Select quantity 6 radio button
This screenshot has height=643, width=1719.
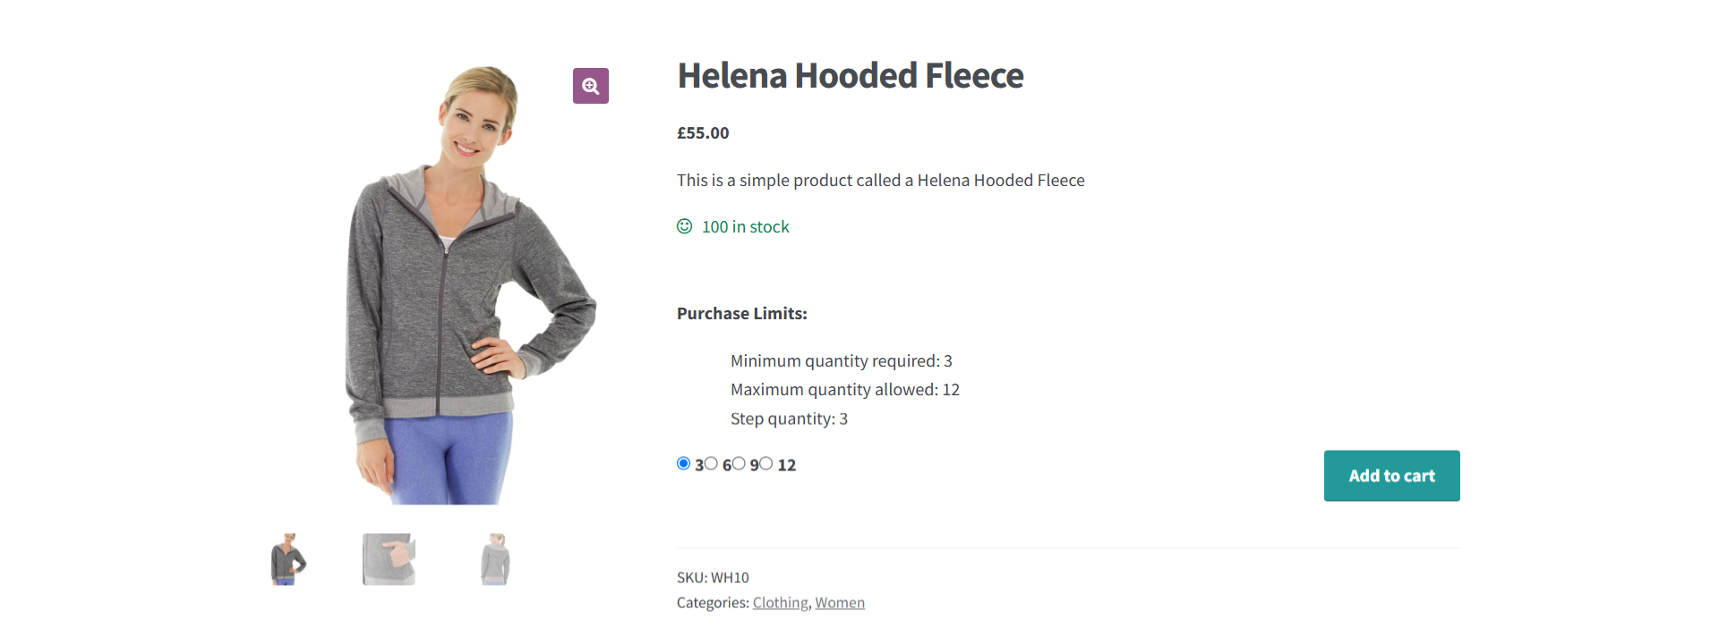pyautogui.click(x=712, y=464)
